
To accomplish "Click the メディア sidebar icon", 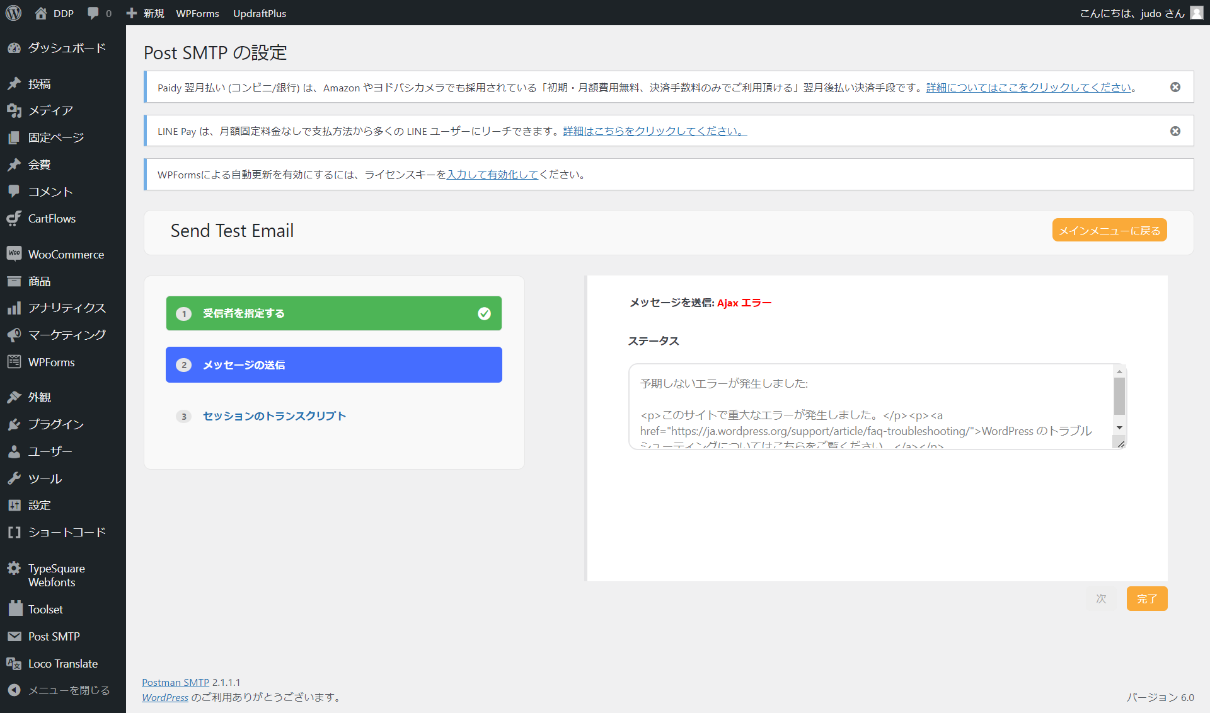I will coord(14,111).
